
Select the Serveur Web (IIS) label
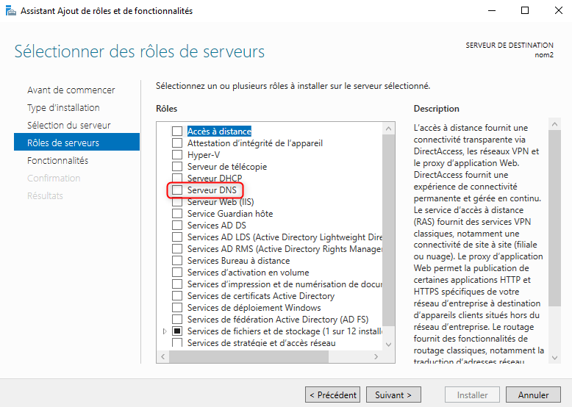pos(221,201)
